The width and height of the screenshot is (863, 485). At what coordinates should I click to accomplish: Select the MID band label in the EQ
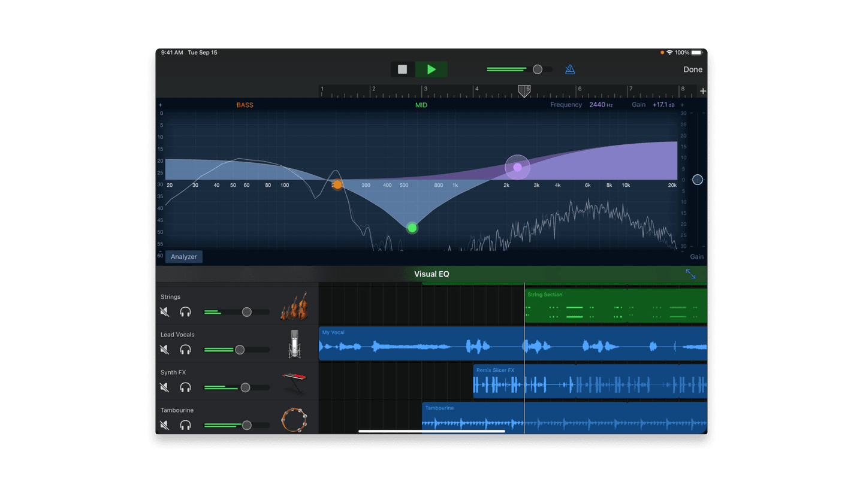point(421,105)
